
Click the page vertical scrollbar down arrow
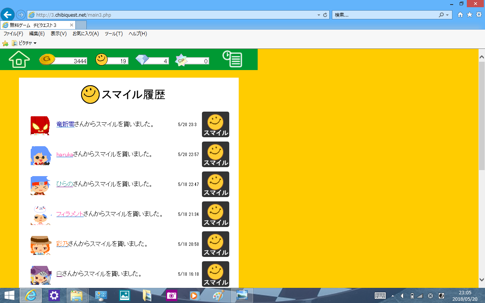click(482, 280)
